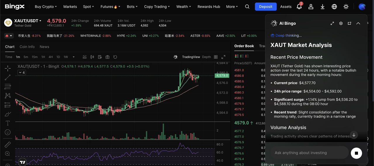Open AI Bingo settings icon

click(x=341, y=23)
